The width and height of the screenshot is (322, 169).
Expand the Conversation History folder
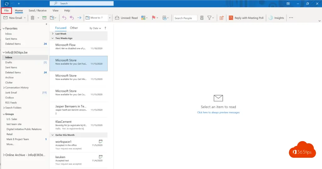tap(4, 87)
